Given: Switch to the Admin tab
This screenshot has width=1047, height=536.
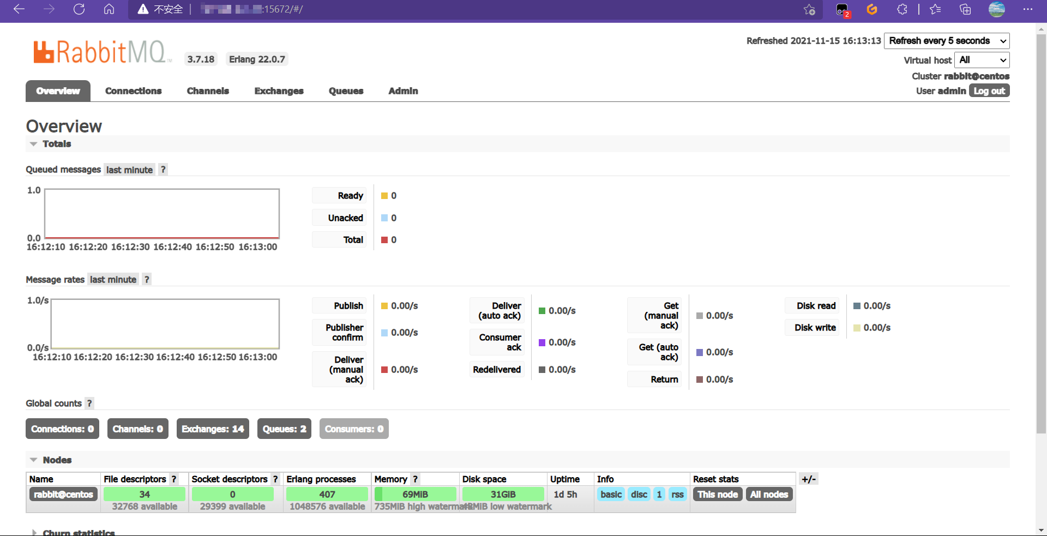Looking at the screenshot, I should [404, 91].
